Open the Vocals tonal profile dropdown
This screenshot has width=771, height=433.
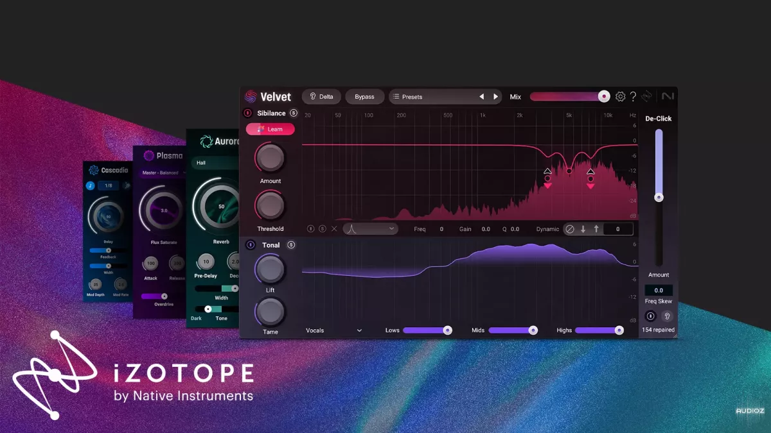click(x=334, y=330)
